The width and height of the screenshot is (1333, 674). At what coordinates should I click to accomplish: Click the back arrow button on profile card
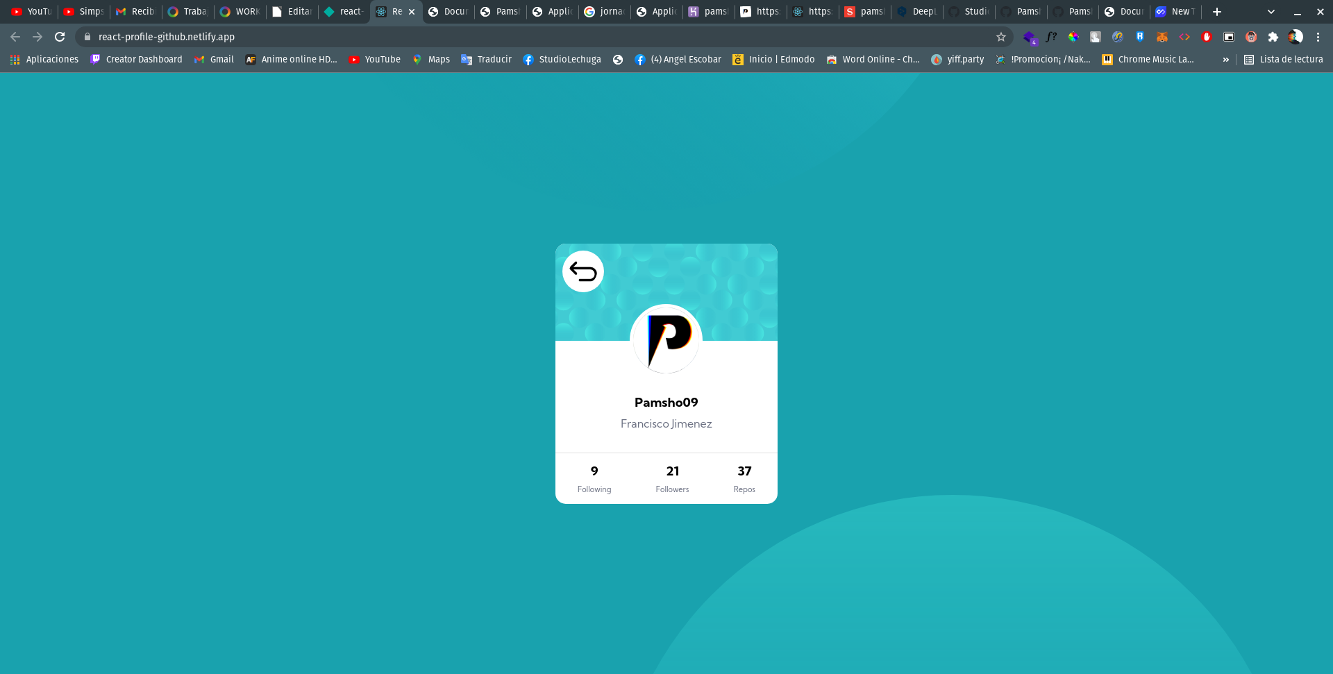582,271
